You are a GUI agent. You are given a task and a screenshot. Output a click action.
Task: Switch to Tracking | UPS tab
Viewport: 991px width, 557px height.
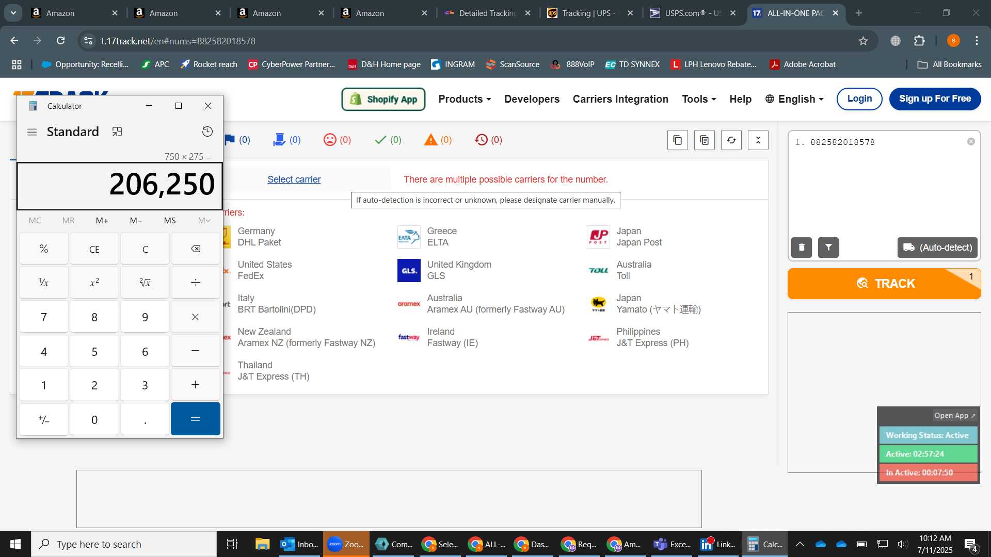(x=590, y=13)
